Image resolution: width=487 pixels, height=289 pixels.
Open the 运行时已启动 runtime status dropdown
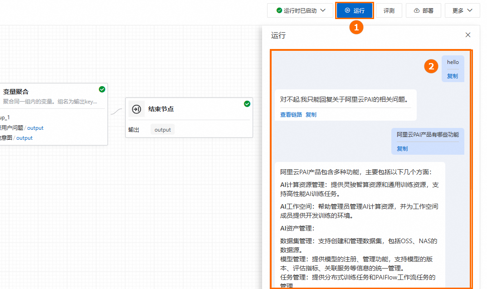point(300,10)
